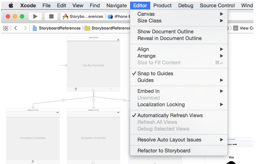Expand the Canvas submenu
This screenshot has width=259, height=164.
tap(146, 14)
